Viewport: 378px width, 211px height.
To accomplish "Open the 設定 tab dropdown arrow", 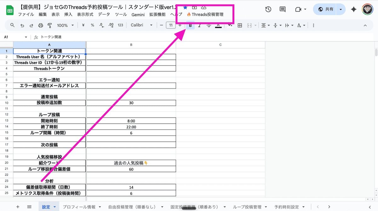I will (x=55, y=207).
